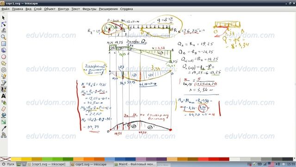This screenshot has width=296, height=167.
Task: Click the volume speaker tray icon
Action: pos(278,164)
